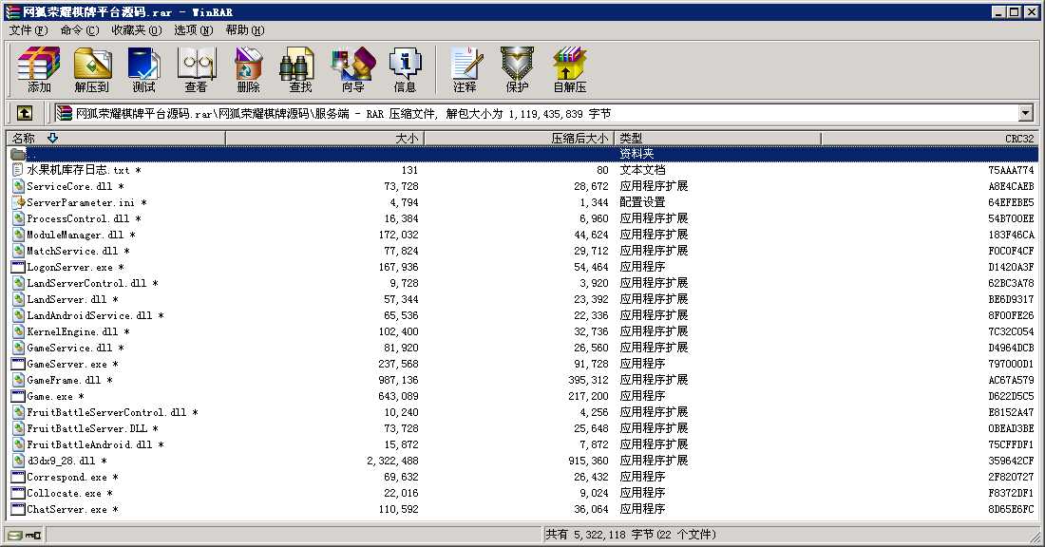Click the icon of d3dx9_28.dll
Screen dimensions: 1045x547
[x=18, y=461]
